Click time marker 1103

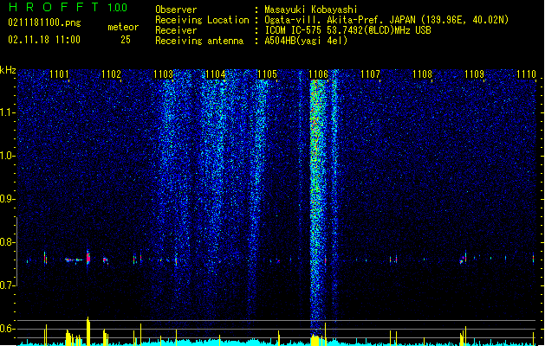coord(163,74)
